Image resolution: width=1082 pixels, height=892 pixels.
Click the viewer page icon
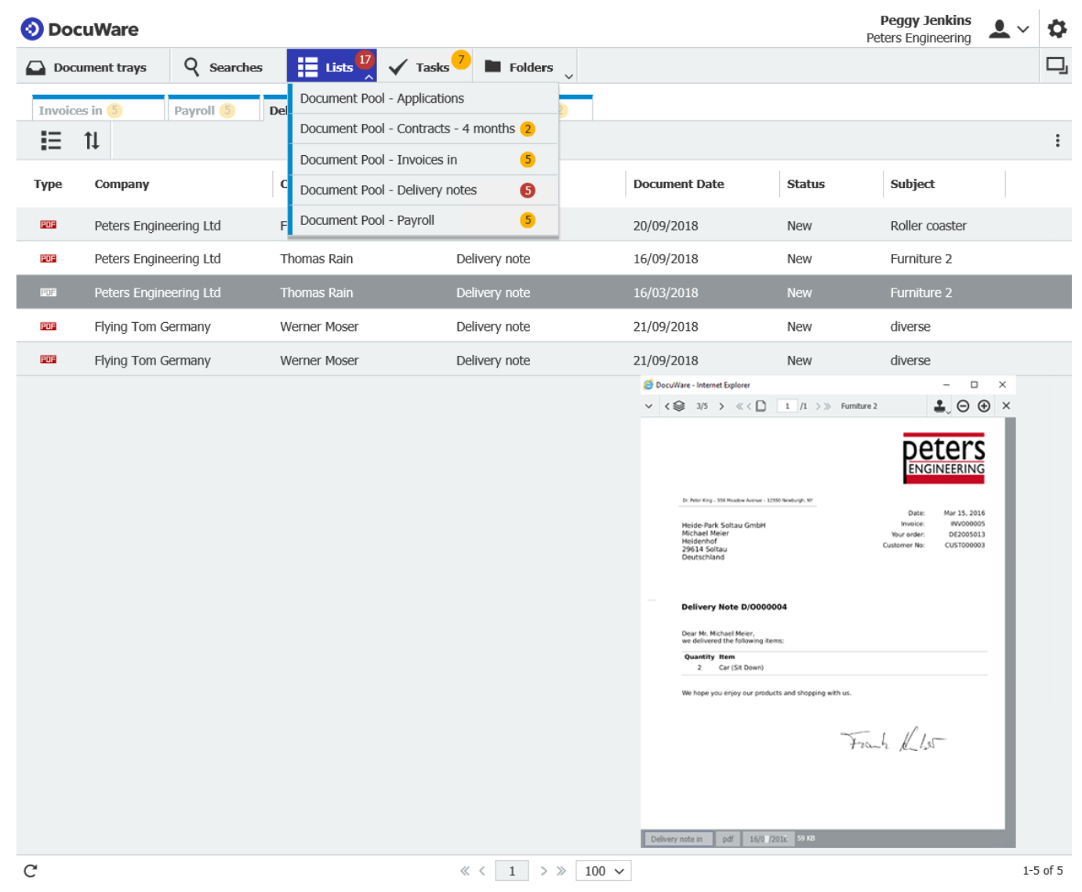761,406
